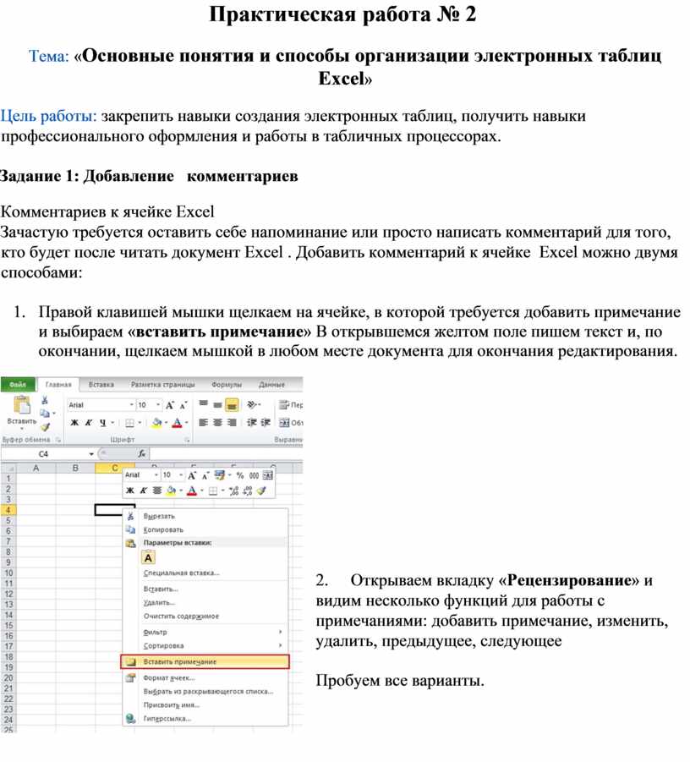Toggle italic К in the ribbon

point(89,423)
